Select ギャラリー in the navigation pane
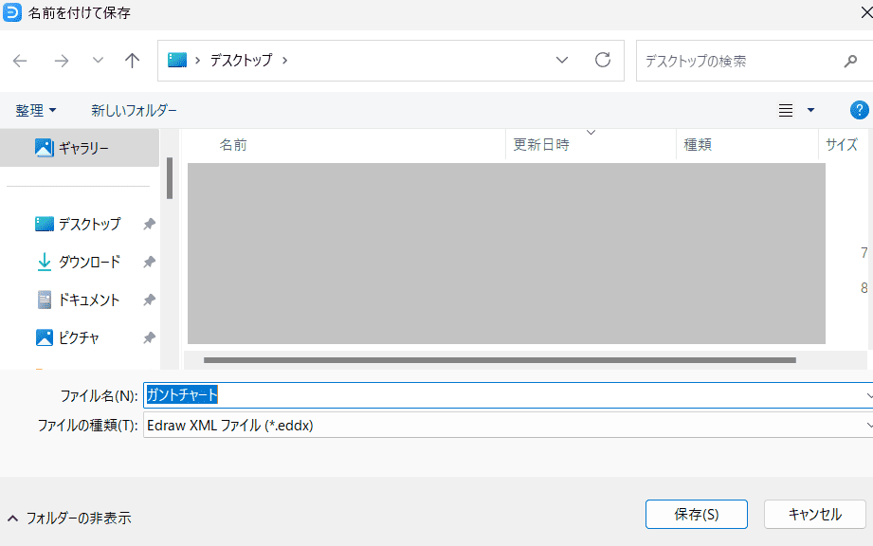873x546 pixels. pos(83,148)
